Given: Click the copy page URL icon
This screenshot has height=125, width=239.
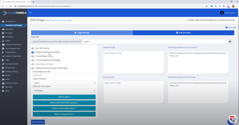Looking at the screenshot, I should point(230,42).
